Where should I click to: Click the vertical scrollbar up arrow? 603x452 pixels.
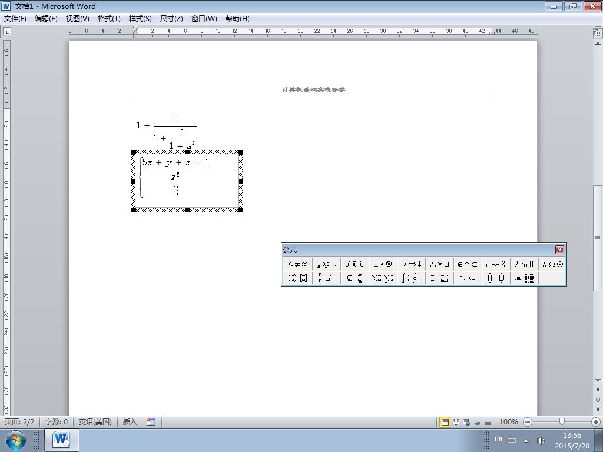coord(598,44)
